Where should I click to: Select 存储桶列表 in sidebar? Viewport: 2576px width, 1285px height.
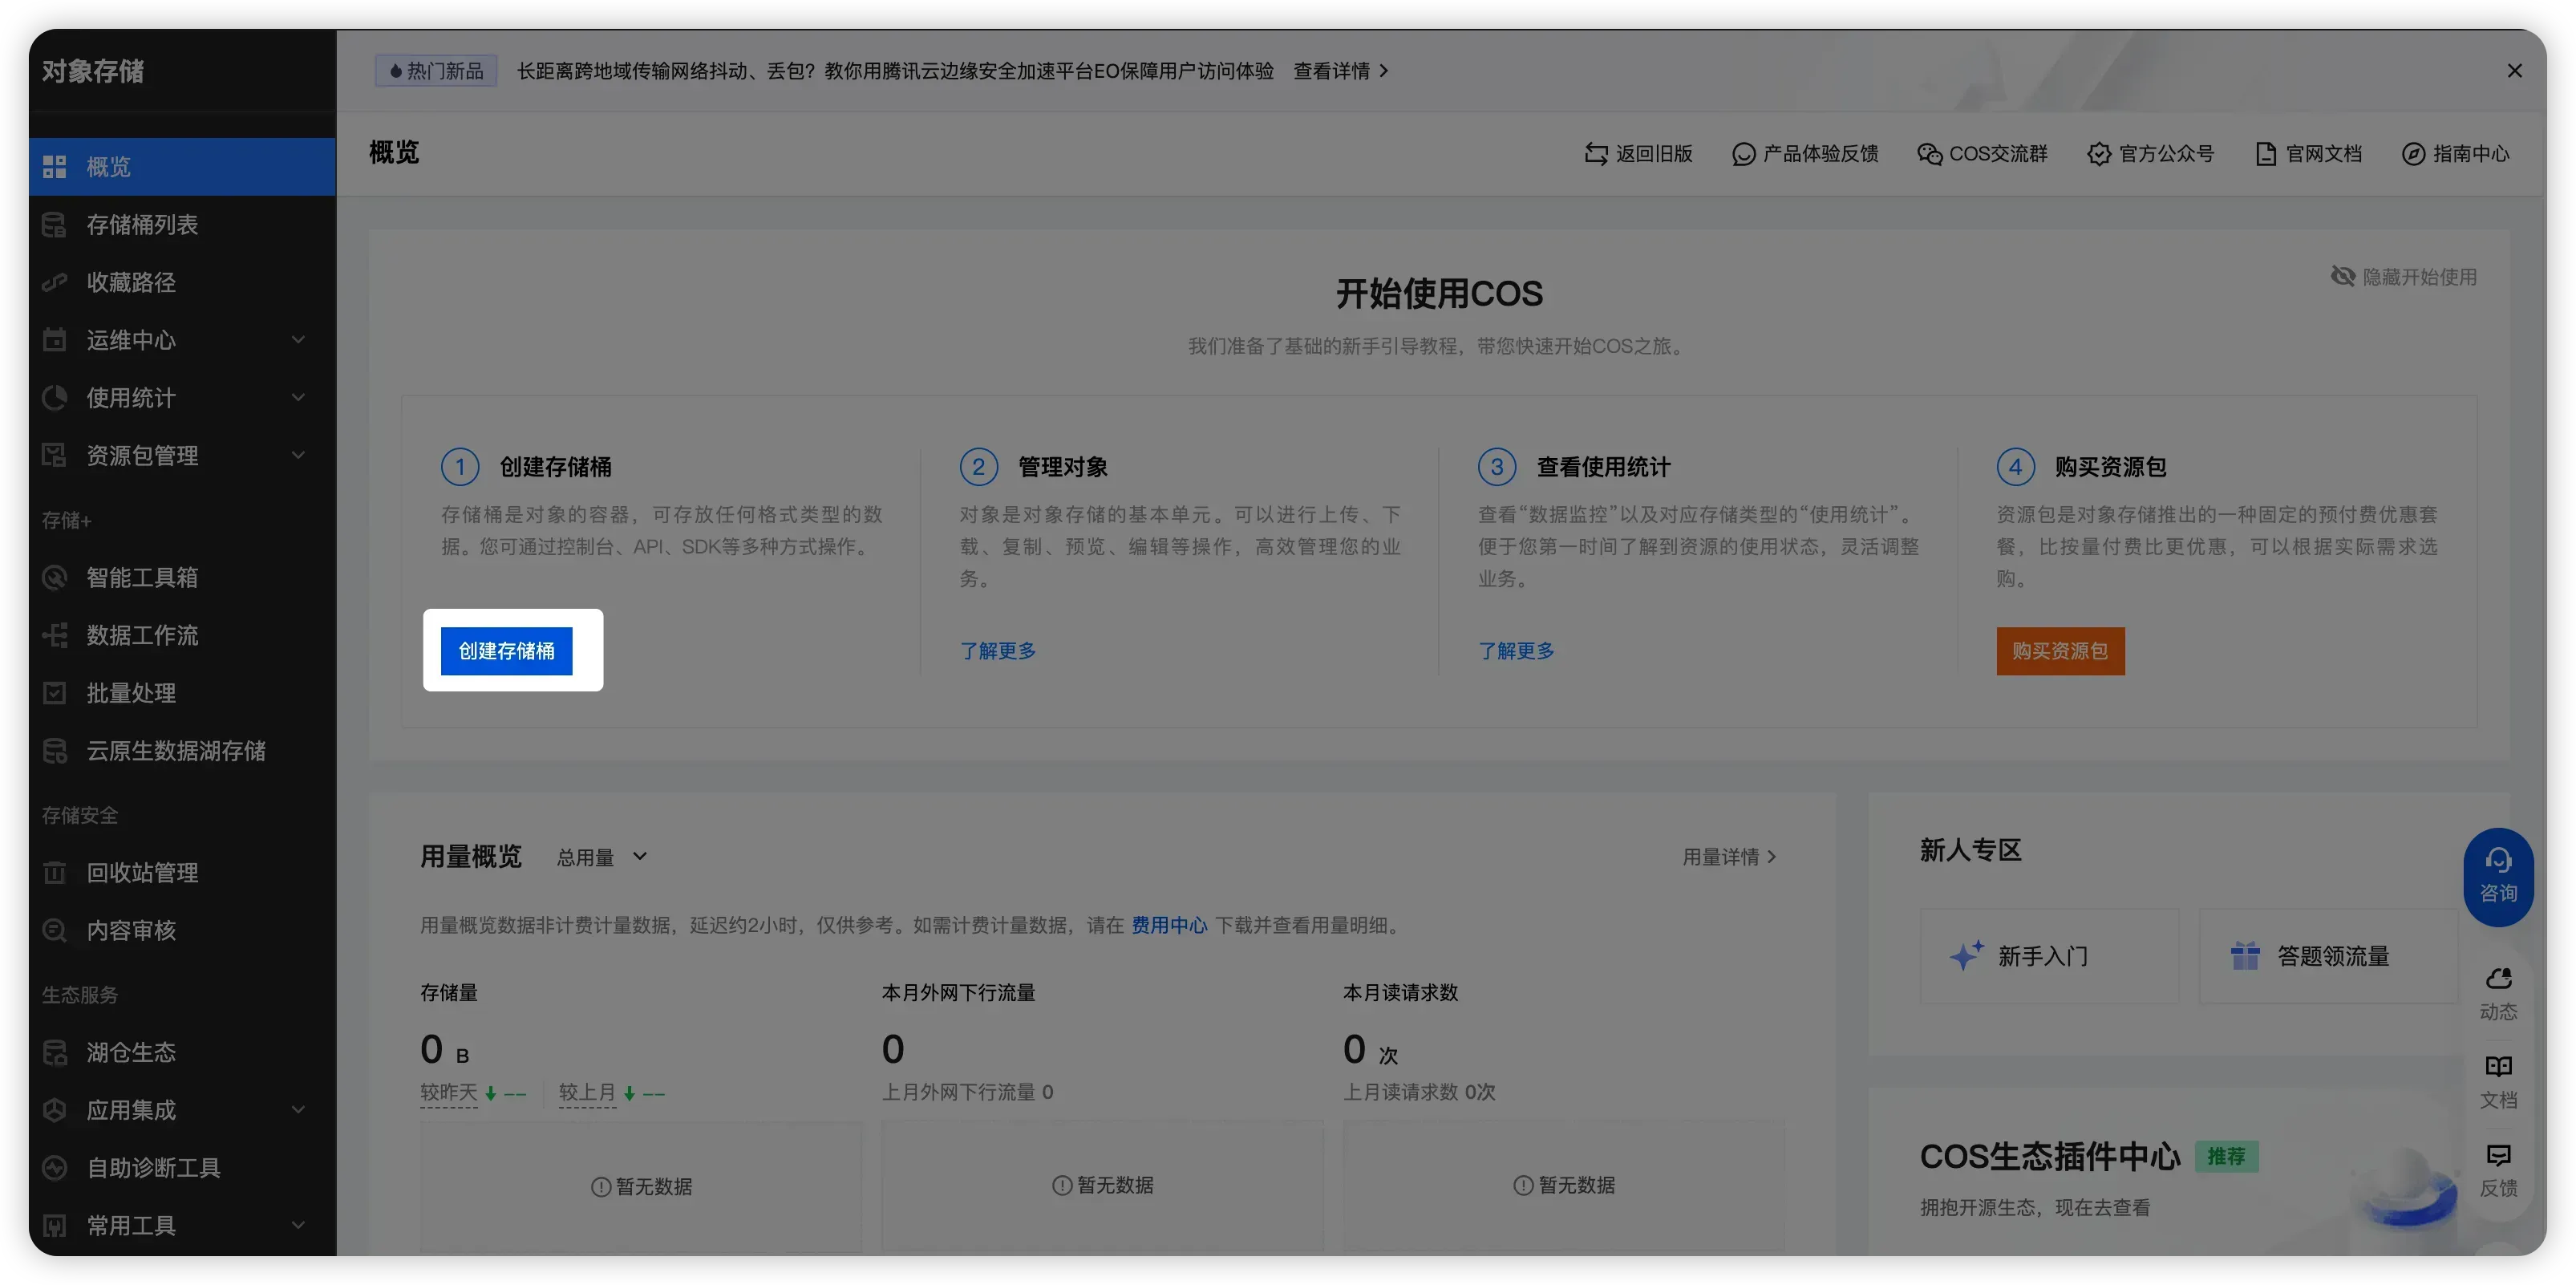[142, 225]
